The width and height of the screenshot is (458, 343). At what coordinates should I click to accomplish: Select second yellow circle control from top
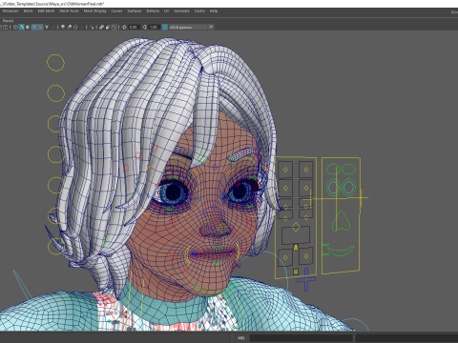pyautogui.click(x=55, y=93)
